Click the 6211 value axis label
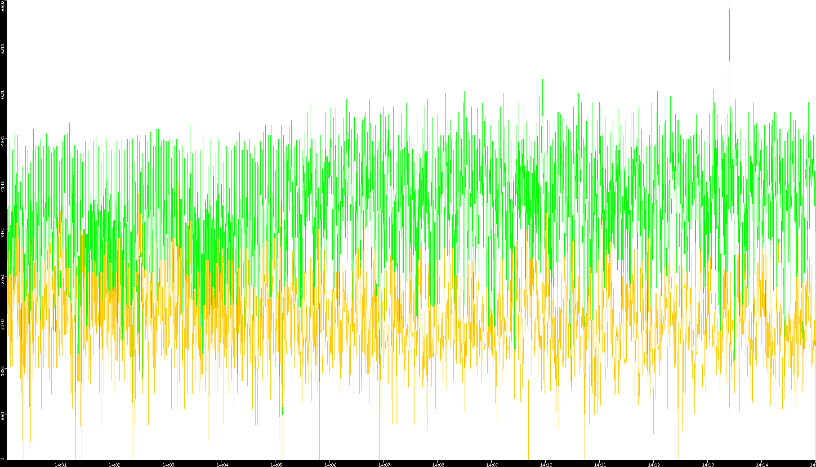This screenshot has width=816, height=467. [x=3, y=49]
